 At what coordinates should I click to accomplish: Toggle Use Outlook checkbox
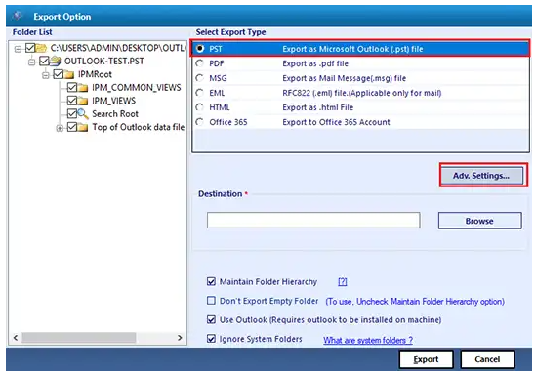coord(211,319)
